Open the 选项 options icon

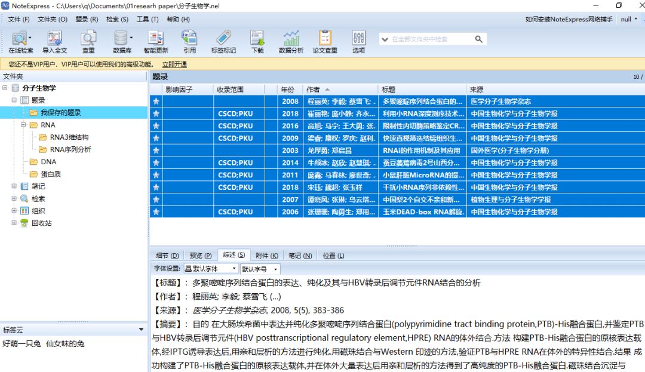click(x=359, y=42)
